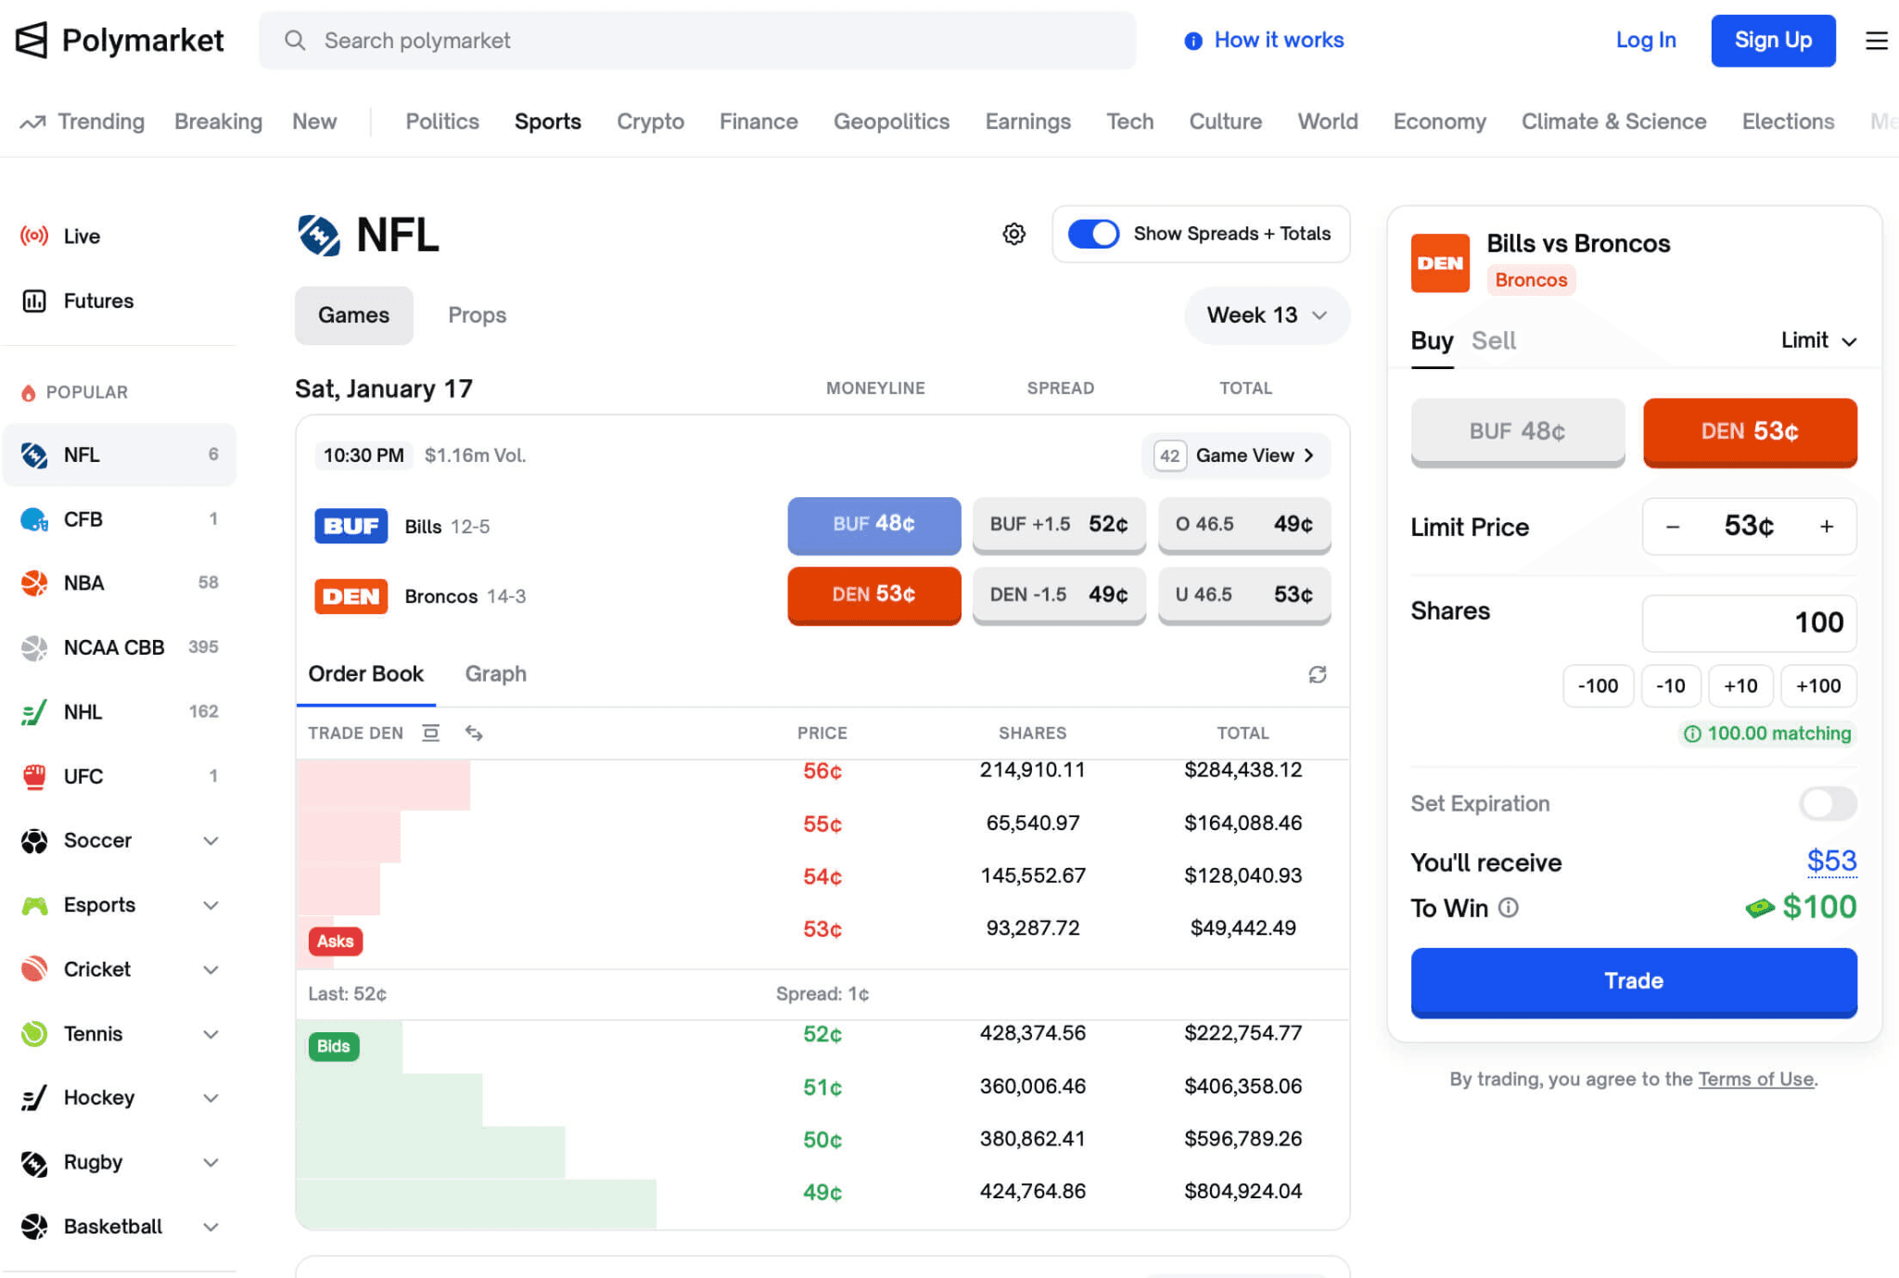Open the Politics category

[x=442, y=121]
